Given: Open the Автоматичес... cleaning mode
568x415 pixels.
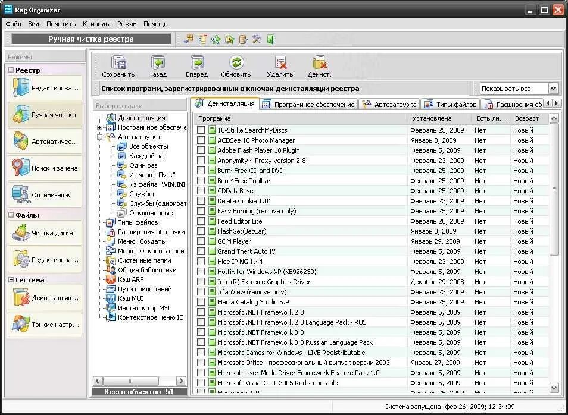Looking at the screenshot, I should click(45, 142).
